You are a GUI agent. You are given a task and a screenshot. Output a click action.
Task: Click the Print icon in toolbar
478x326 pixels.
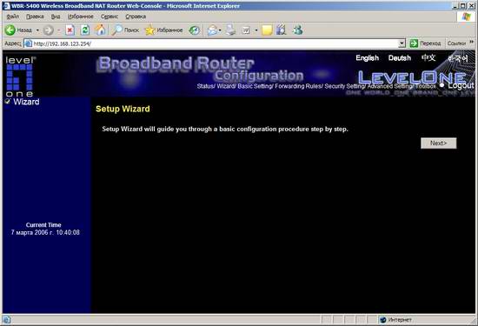pos(231,30)
